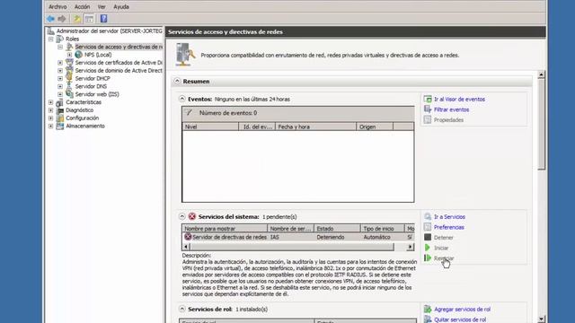Collapse Servicios de acceso y directivas node
Viewport: 575px width, 323px height.
coord(60,47)
